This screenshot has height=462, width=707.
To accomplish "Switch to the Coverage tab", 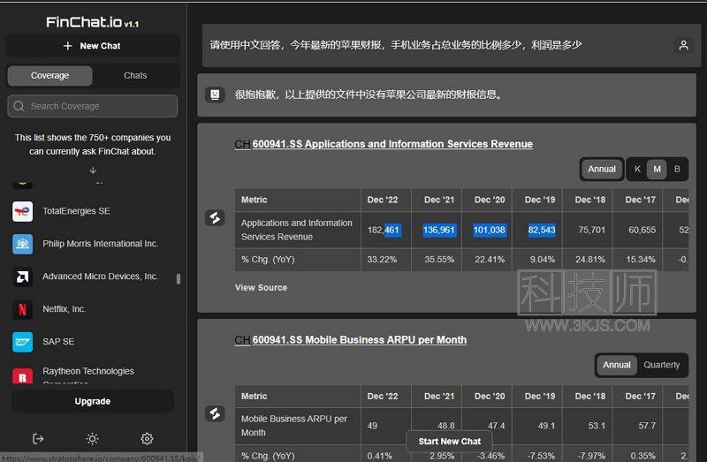I will coord(50,76).
